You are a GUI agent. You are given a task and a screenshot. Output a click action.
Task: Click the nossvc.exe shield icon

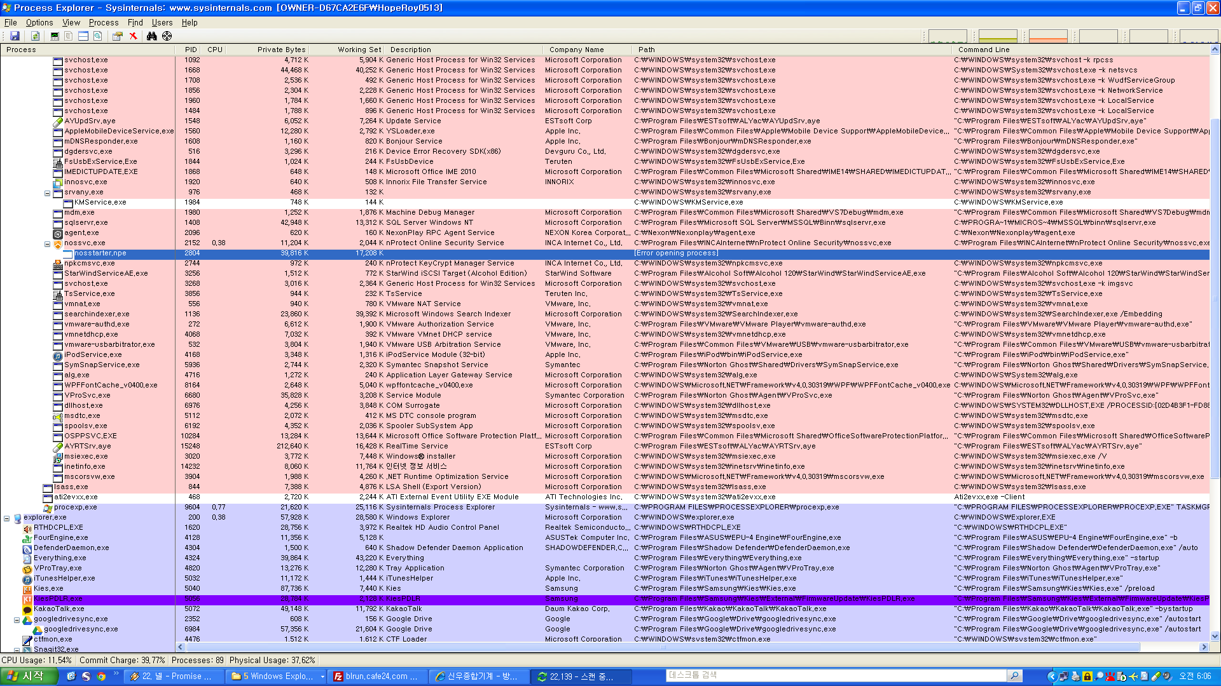(58, 243)
